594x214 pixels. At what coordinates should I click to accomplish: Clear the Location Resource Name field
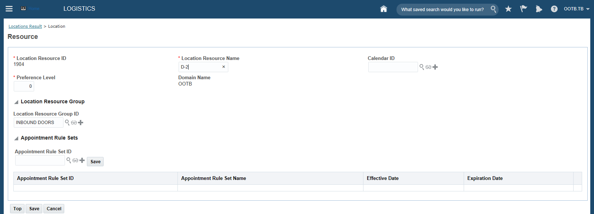pyautogui.click(x=223, y=67)
